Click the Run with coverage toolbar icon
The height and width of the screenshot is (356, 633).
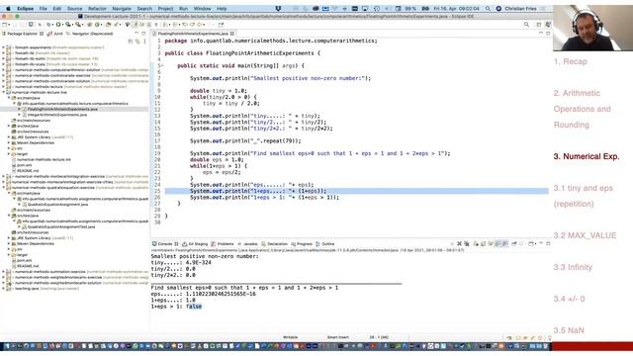[68, 25]
